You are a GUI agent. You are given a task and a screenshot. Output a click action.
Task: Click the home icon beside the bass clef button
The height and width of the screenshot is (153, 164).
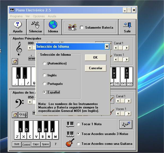click(x=15, y=115)
